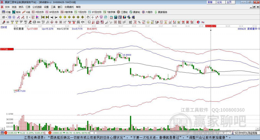Click the jump-to-first bar icon
Screen dimensions: 260x140
pyautogui.click(x=43, y=17)
